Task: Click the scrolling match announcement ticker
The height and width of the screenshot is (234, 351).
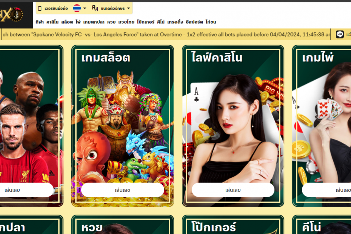Action: click(166, 34)
